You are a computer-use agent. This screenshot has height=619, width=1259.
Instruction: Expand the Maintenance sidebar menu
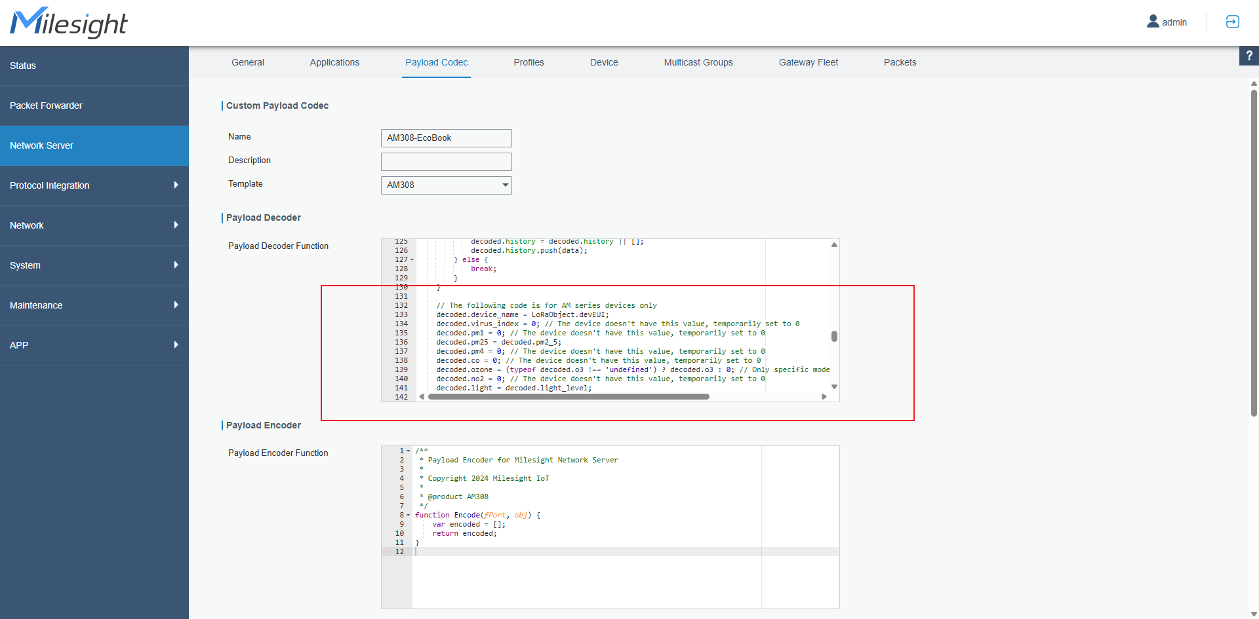point(94,305)
